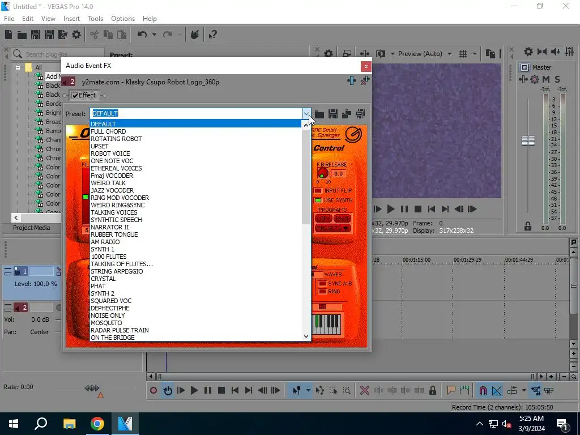Toggle the SYNC A>B switch
Image resolution: width=580 pixels, height=435 pixels.
tap(322, 283)
